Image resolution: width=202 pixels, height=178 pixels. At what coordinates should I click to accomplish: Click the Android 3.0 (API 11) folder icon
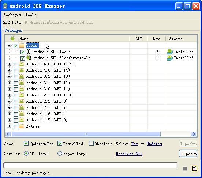click(22, 89)
